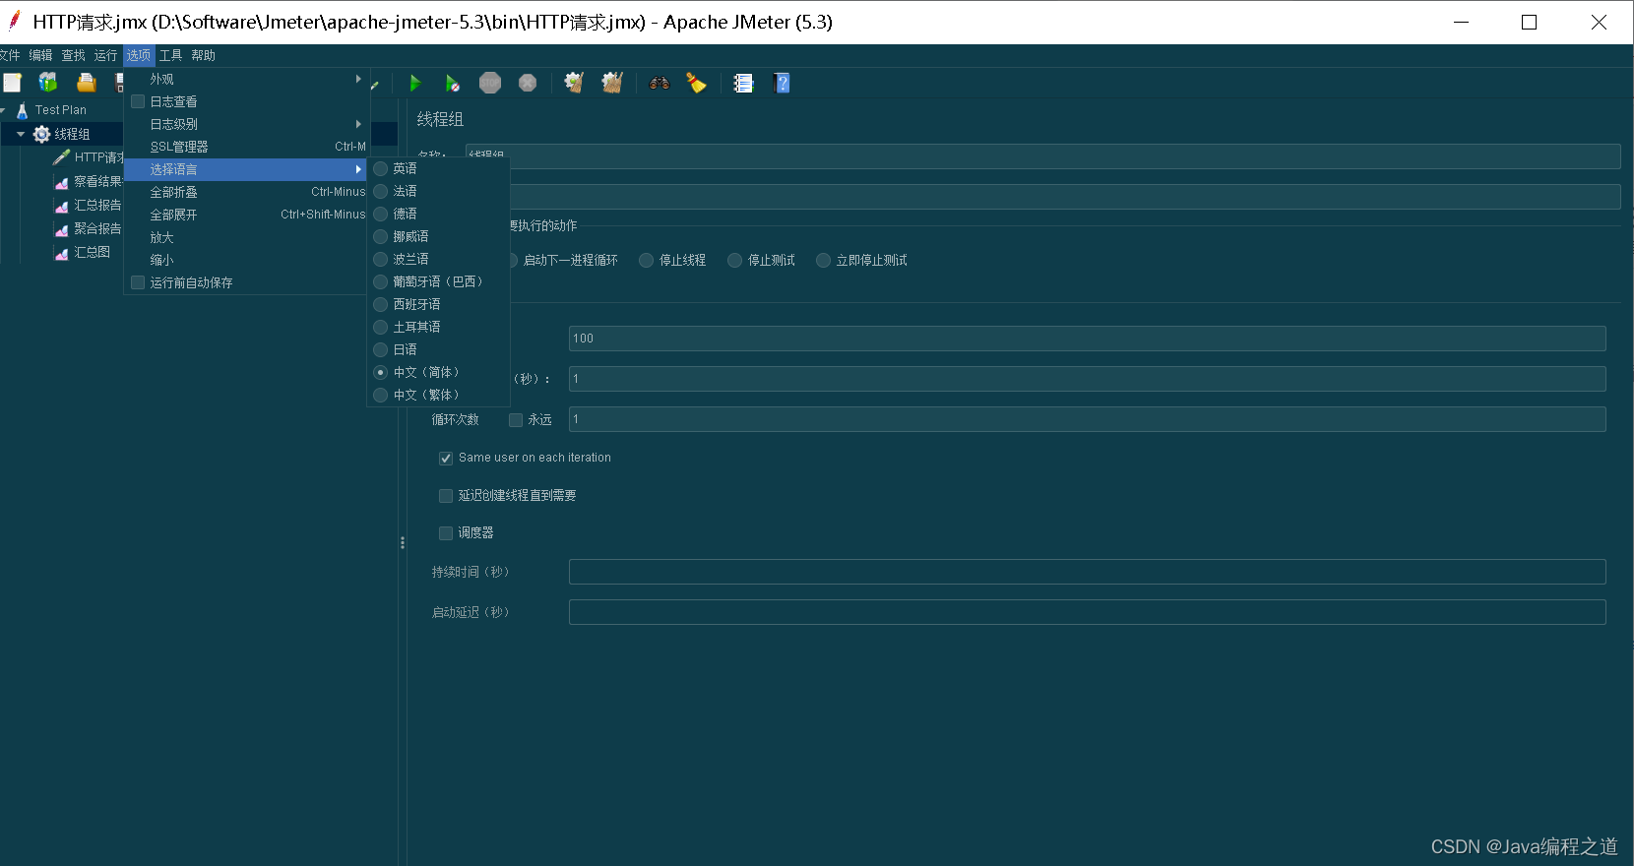Select 葡萄牙语（巴西）language option

[439, 281]
